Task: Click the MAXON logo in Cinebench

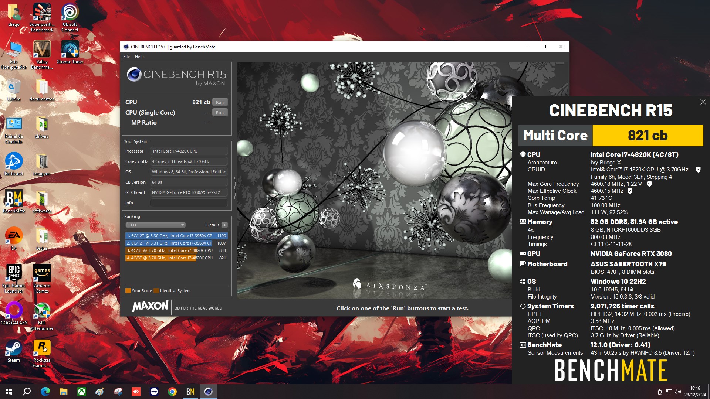Action: pyautogui.click(x=150, y=306)
